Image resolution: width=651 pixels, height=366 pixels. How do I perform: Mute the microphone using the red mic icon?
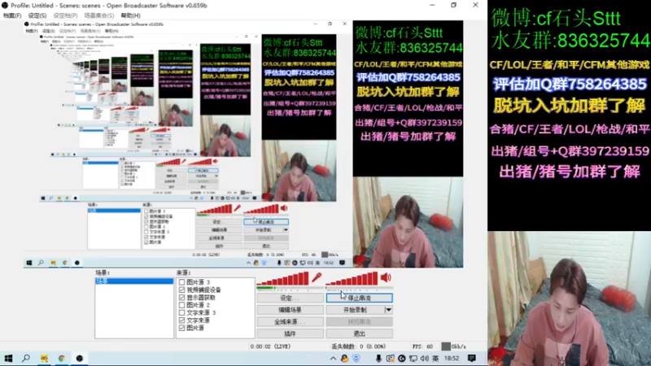pos(317,277)
